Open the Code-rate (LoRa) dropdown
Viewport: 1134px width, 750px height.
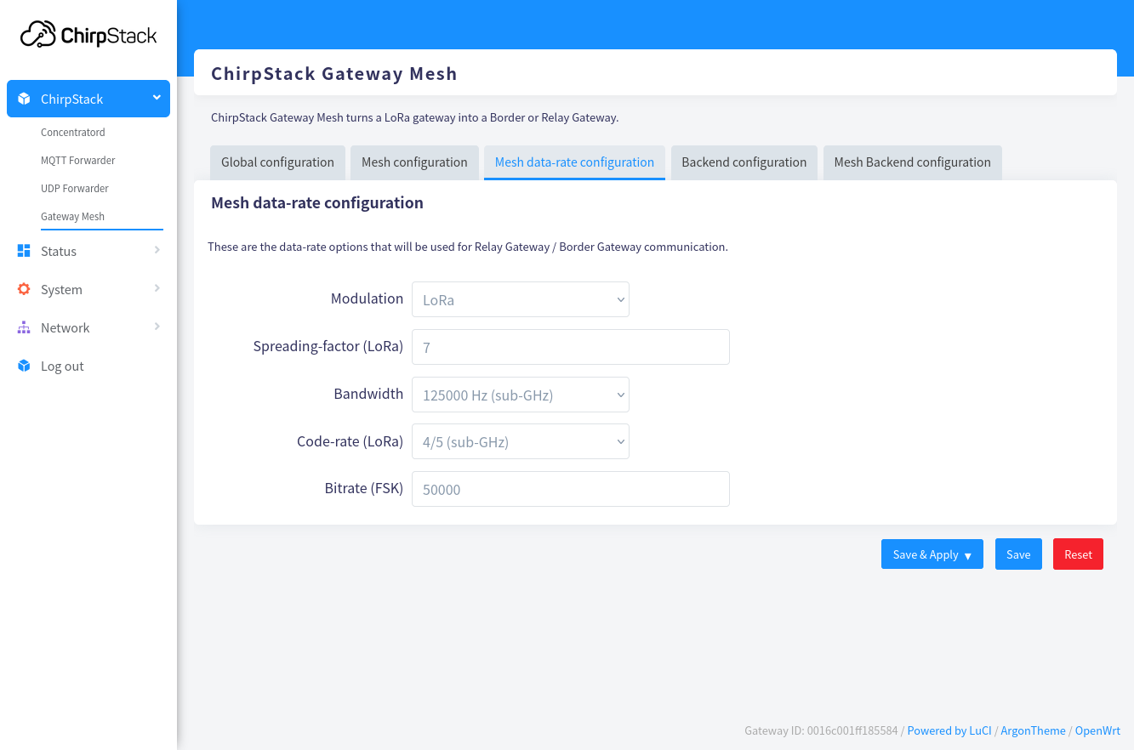tap(521, 441)
